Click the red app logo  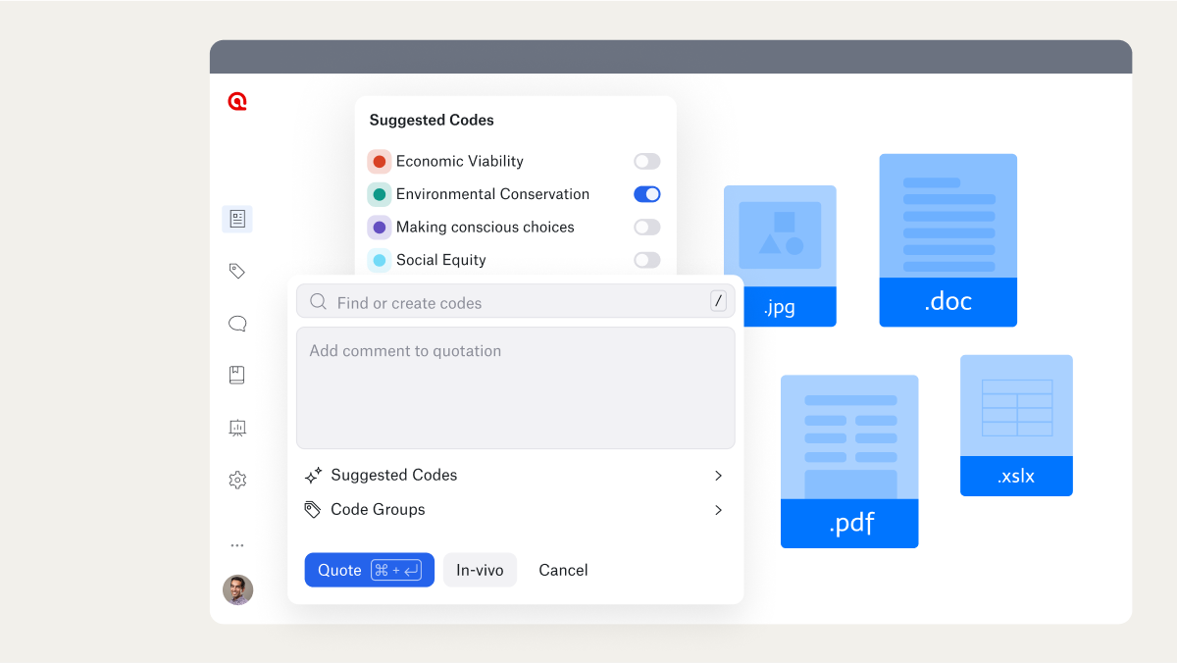236,101
